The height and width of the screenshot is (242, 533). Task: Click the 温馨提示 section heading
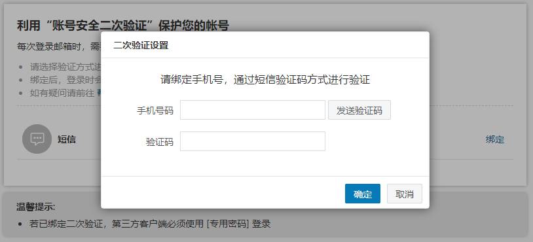tap(36, 207)
